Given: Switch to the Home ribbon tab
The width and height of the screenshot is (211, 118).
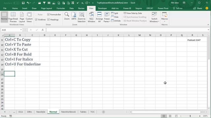Looking at the screenshot, I should (x=15, y=8).
